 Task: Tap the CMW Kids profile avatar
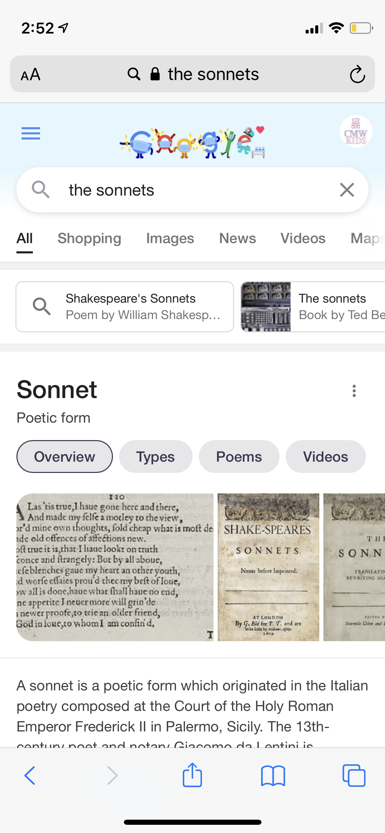click(x=356, y=132)
